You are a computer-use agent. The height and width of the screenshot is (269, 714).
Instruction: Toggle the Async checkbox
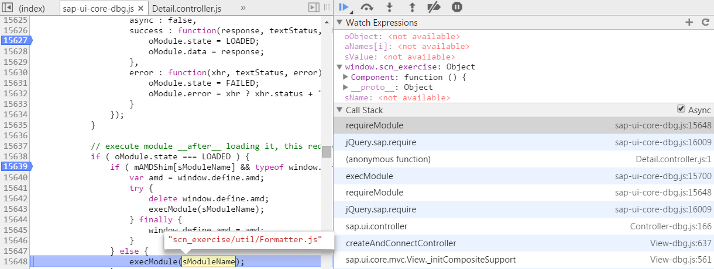pyautogui.click(x=681, y=109)
